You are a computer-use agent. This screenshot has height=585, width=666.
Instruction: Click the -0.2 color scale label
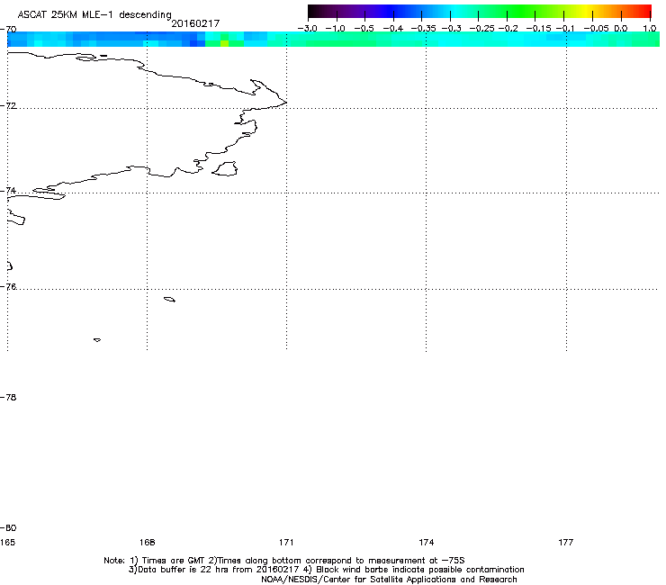[x=508, y=29]
